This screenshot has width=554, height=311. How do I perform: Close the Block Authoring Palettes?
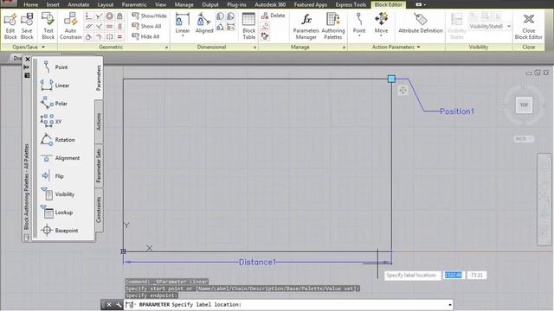click(27, 60)
